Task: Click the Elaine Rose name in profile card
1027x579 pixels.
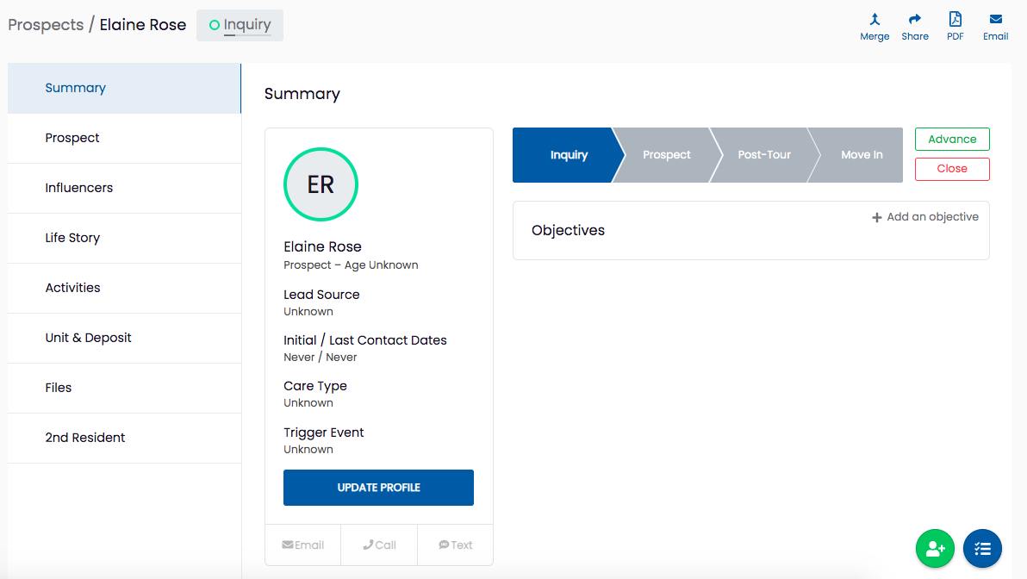Action: [x=322, y=247]
